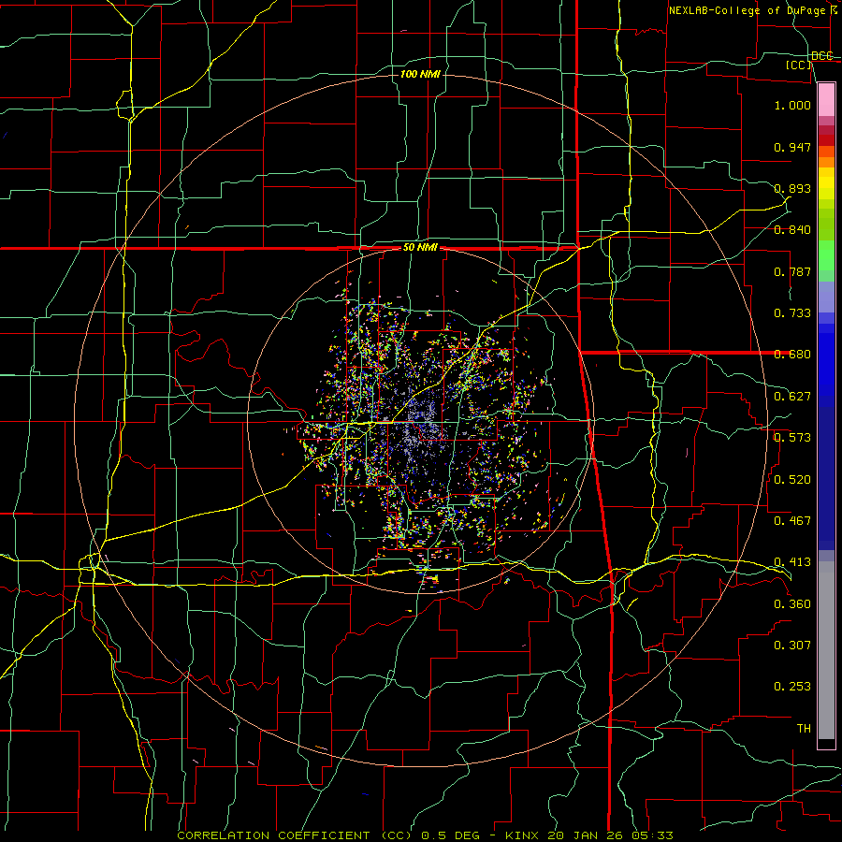Pick the pink swatch at color bar top
Screen dimensions: 842x842
coord(826,99)
